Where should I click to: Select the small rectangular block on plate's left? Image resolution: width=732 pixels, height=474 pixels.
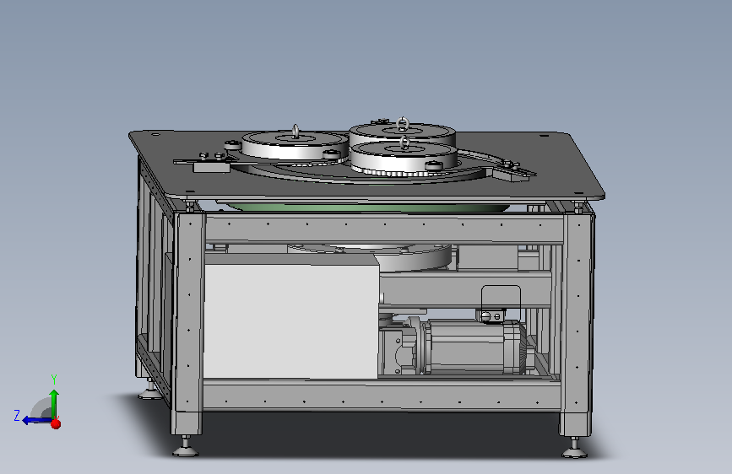(211, 167)
